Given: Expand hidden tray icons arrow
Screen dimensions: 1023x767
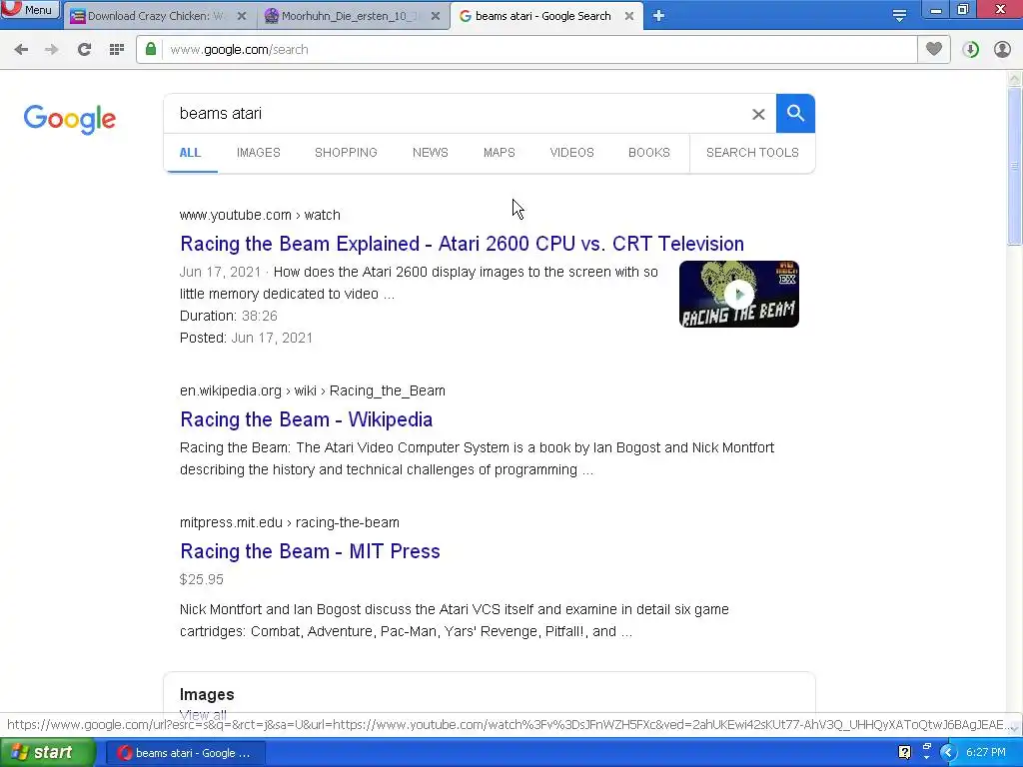Looking at the screenshot, I should (x=948, y=753).
